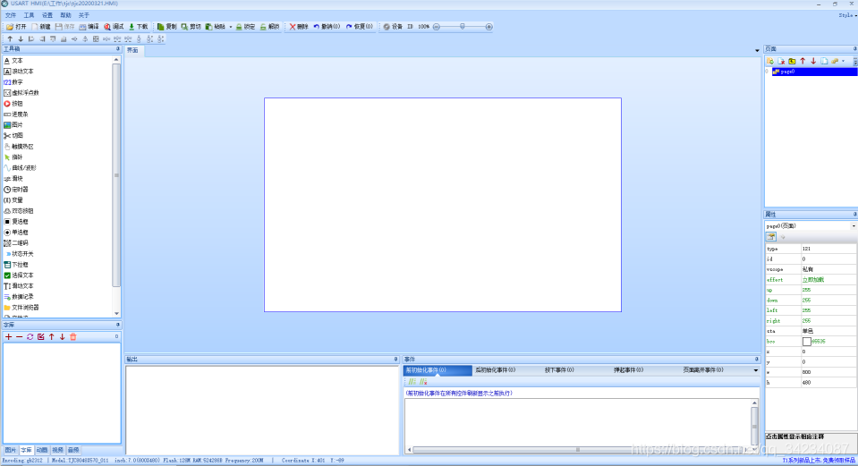Open the page0(页面) component dropdown
The image size is (858, 466).
pos(853,226)
